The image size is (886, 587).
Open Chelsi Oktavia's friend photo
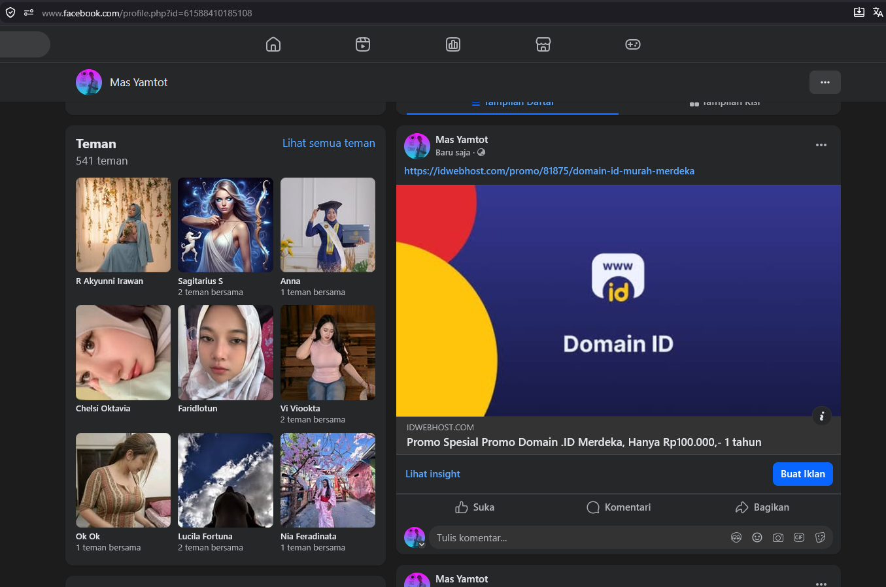point(123,353)
